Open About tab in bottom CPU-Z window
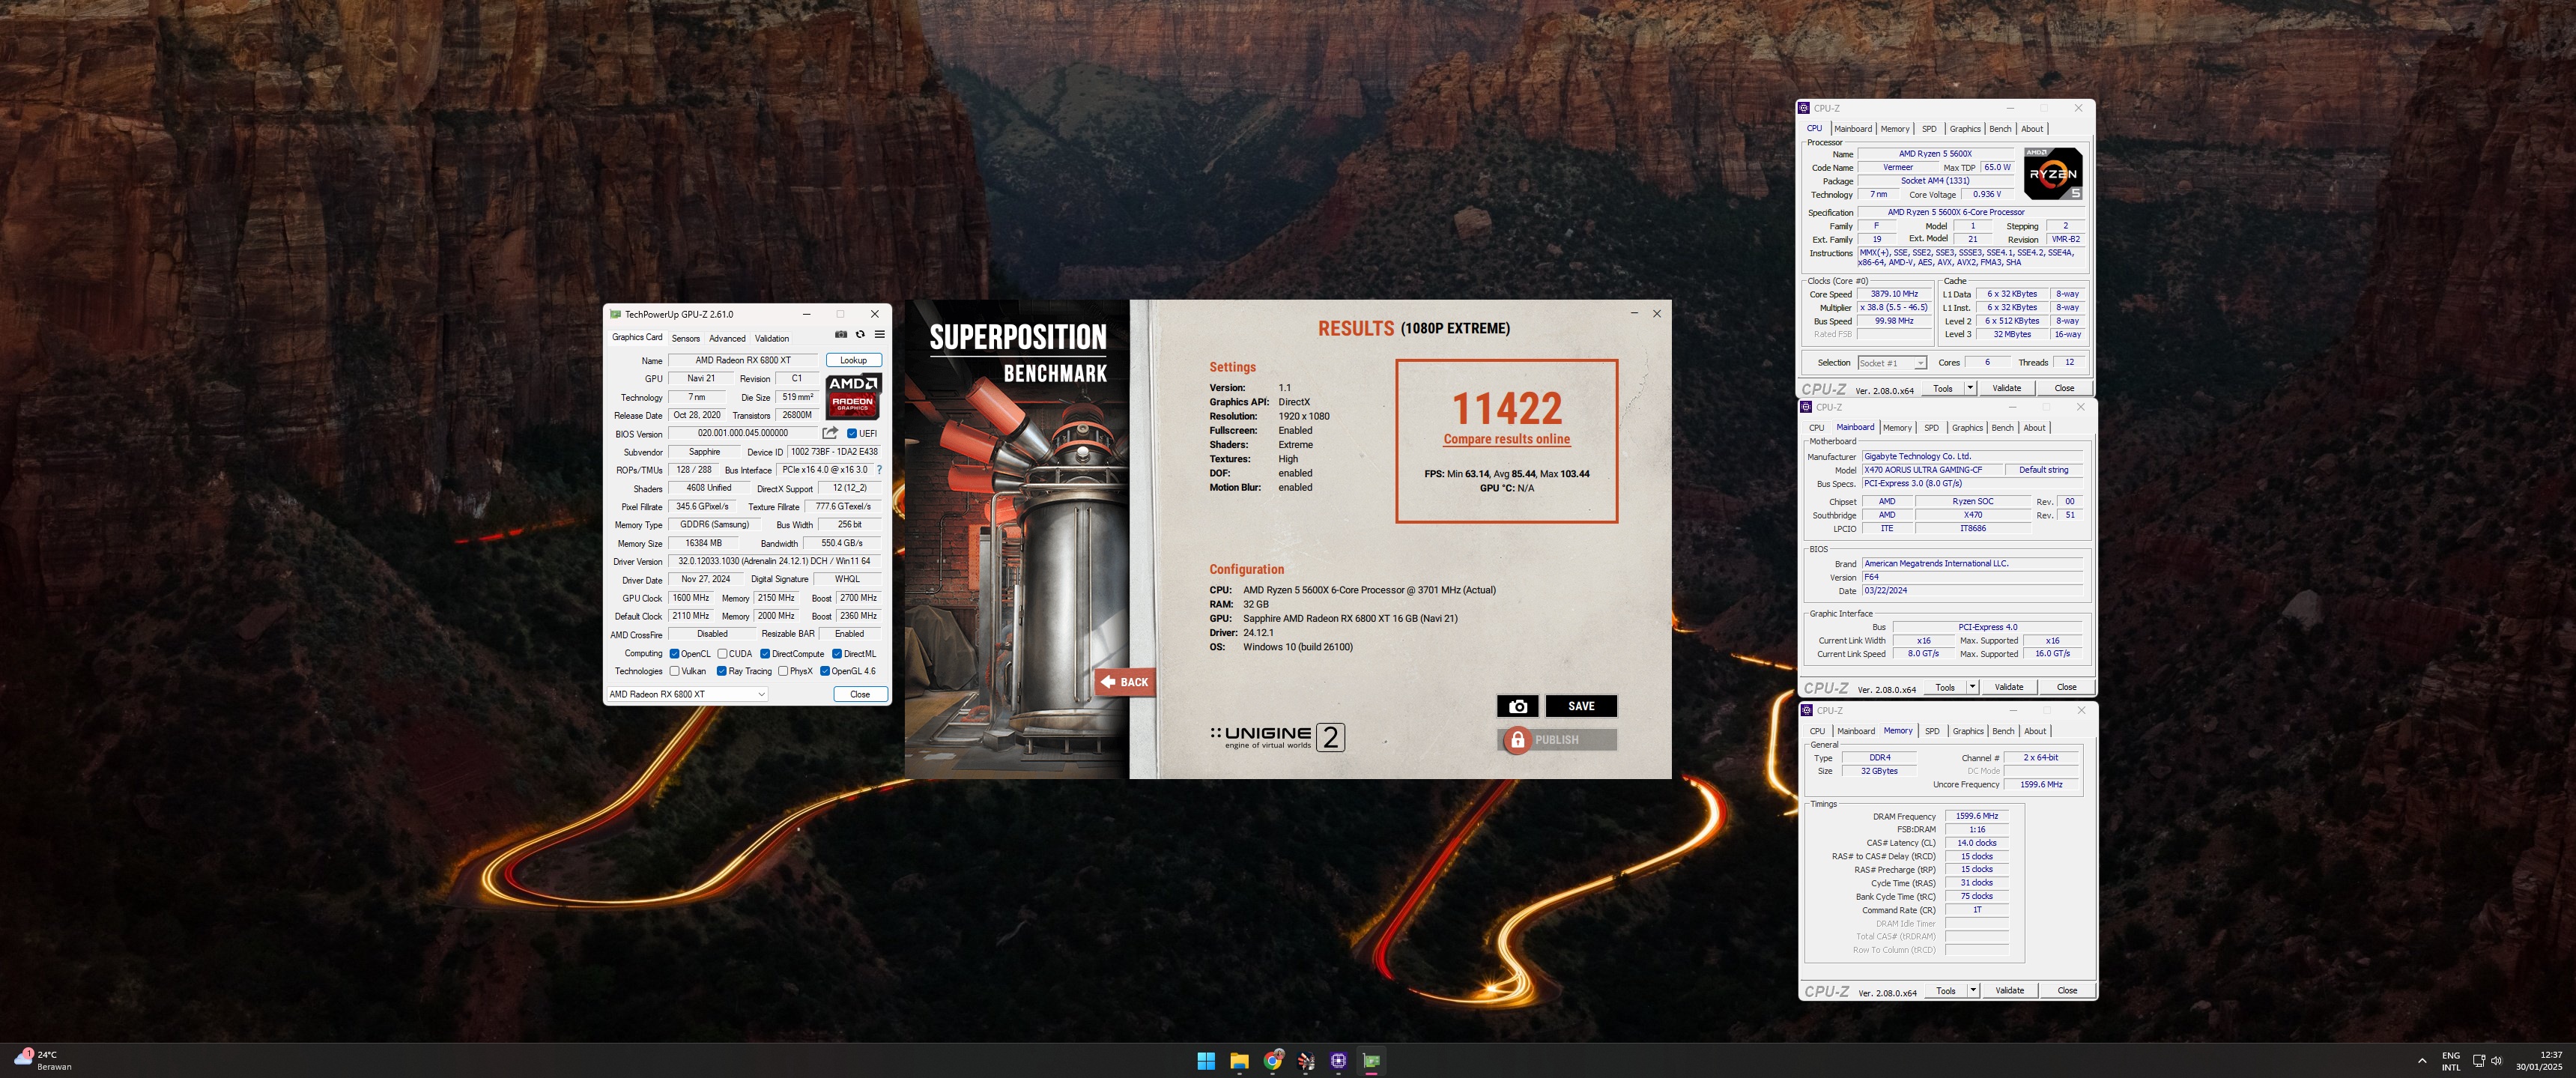Viewport: 2576px width, 1078px height. (2035, 731)
